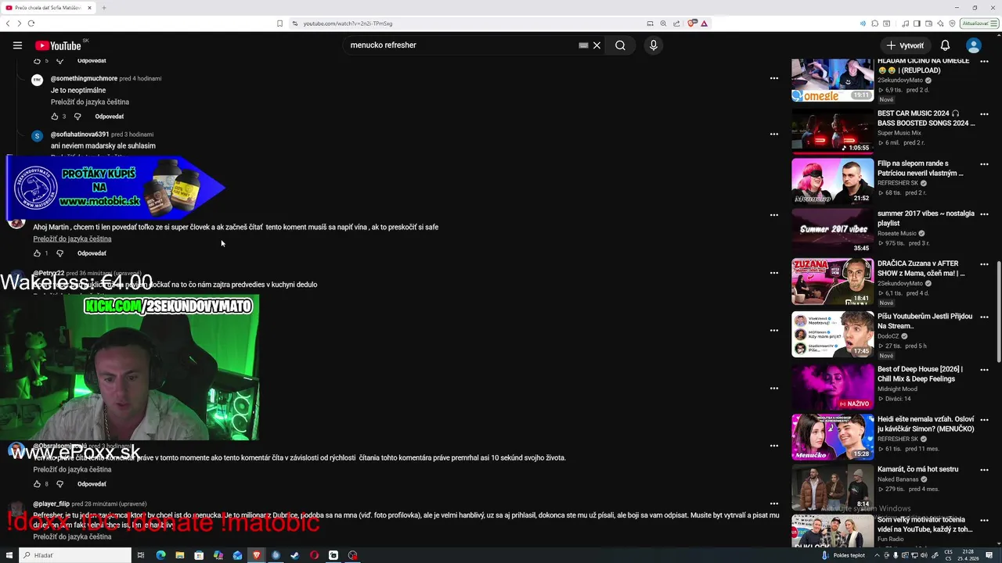The image size is (1002, 563).
Task: Reply to the 'Je to neoptimálne' comment
Action: tap(110, 117)
